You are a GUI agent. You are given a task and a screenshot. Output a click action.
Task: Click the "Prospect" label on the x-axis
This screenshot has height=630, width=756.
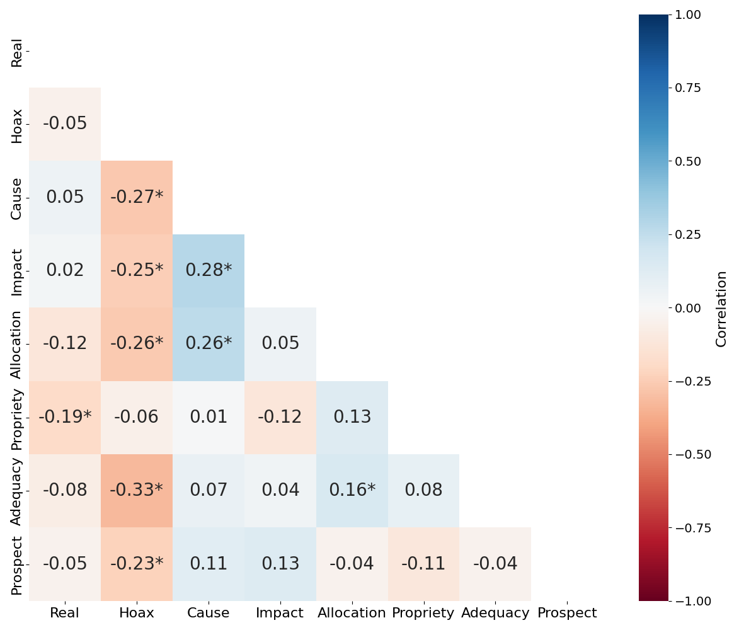pos(567,613)
